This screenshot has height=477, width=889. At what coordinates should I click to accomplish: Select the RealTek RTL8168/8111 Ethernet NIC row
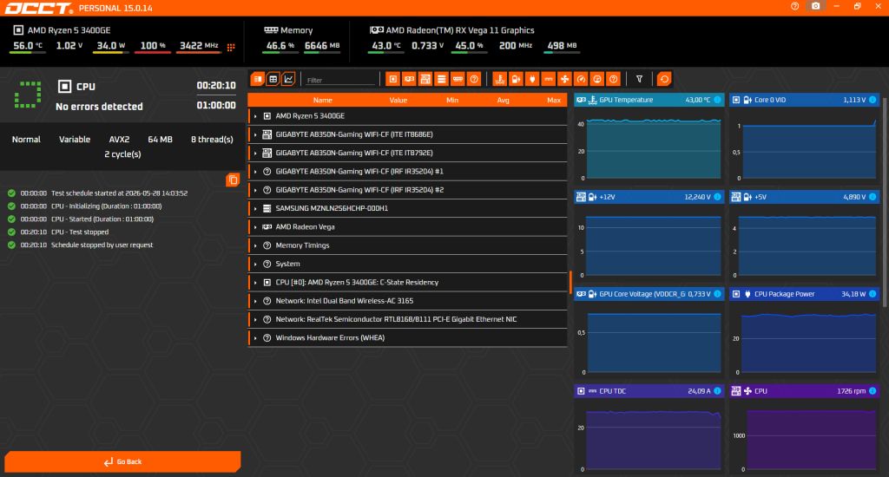(408, 319)
